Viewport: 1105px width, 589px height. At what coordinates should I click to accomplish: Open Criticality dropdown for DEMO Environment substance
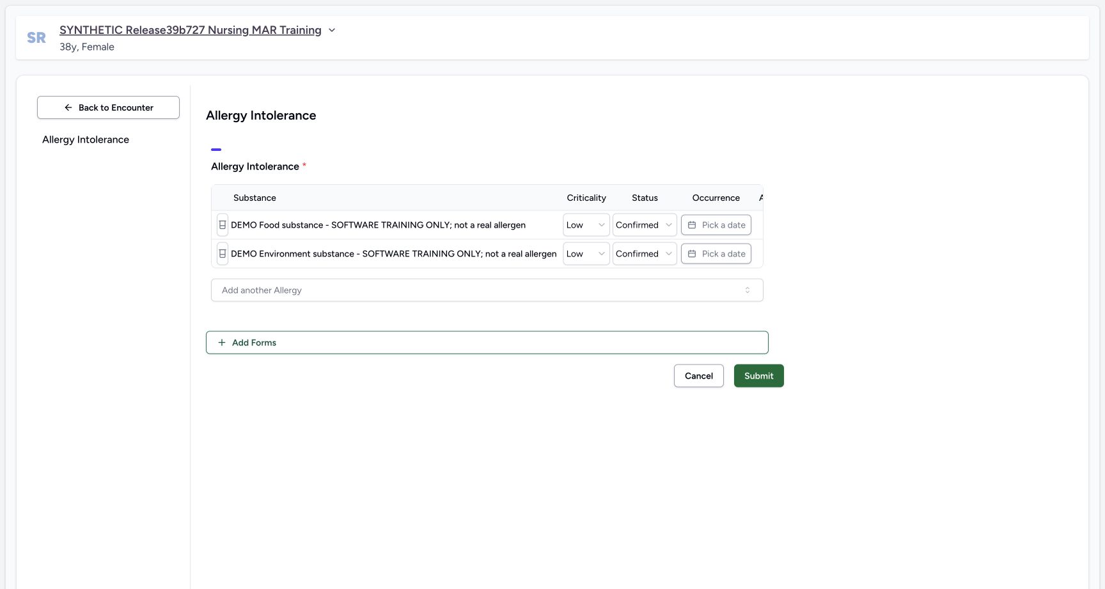[x=586, y=254]
